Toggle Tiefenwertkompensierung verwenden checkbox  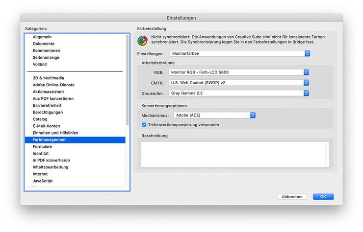click(x=144, y=125)
